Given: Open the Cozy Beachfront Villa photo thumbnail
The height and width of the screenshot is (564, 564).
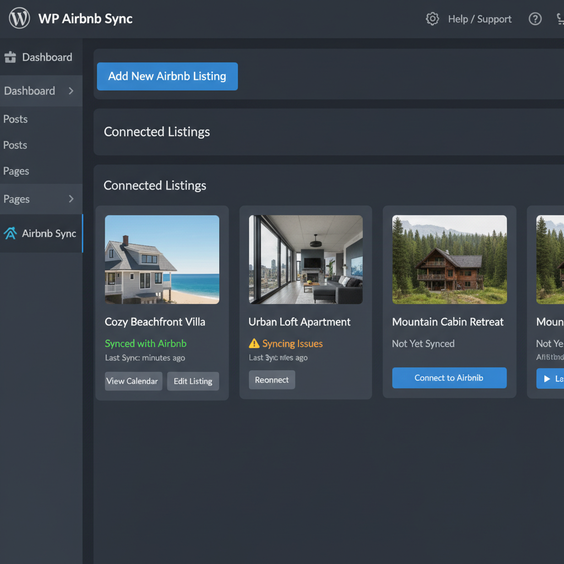Looking at the screenshot, I should tap(162, 260).
